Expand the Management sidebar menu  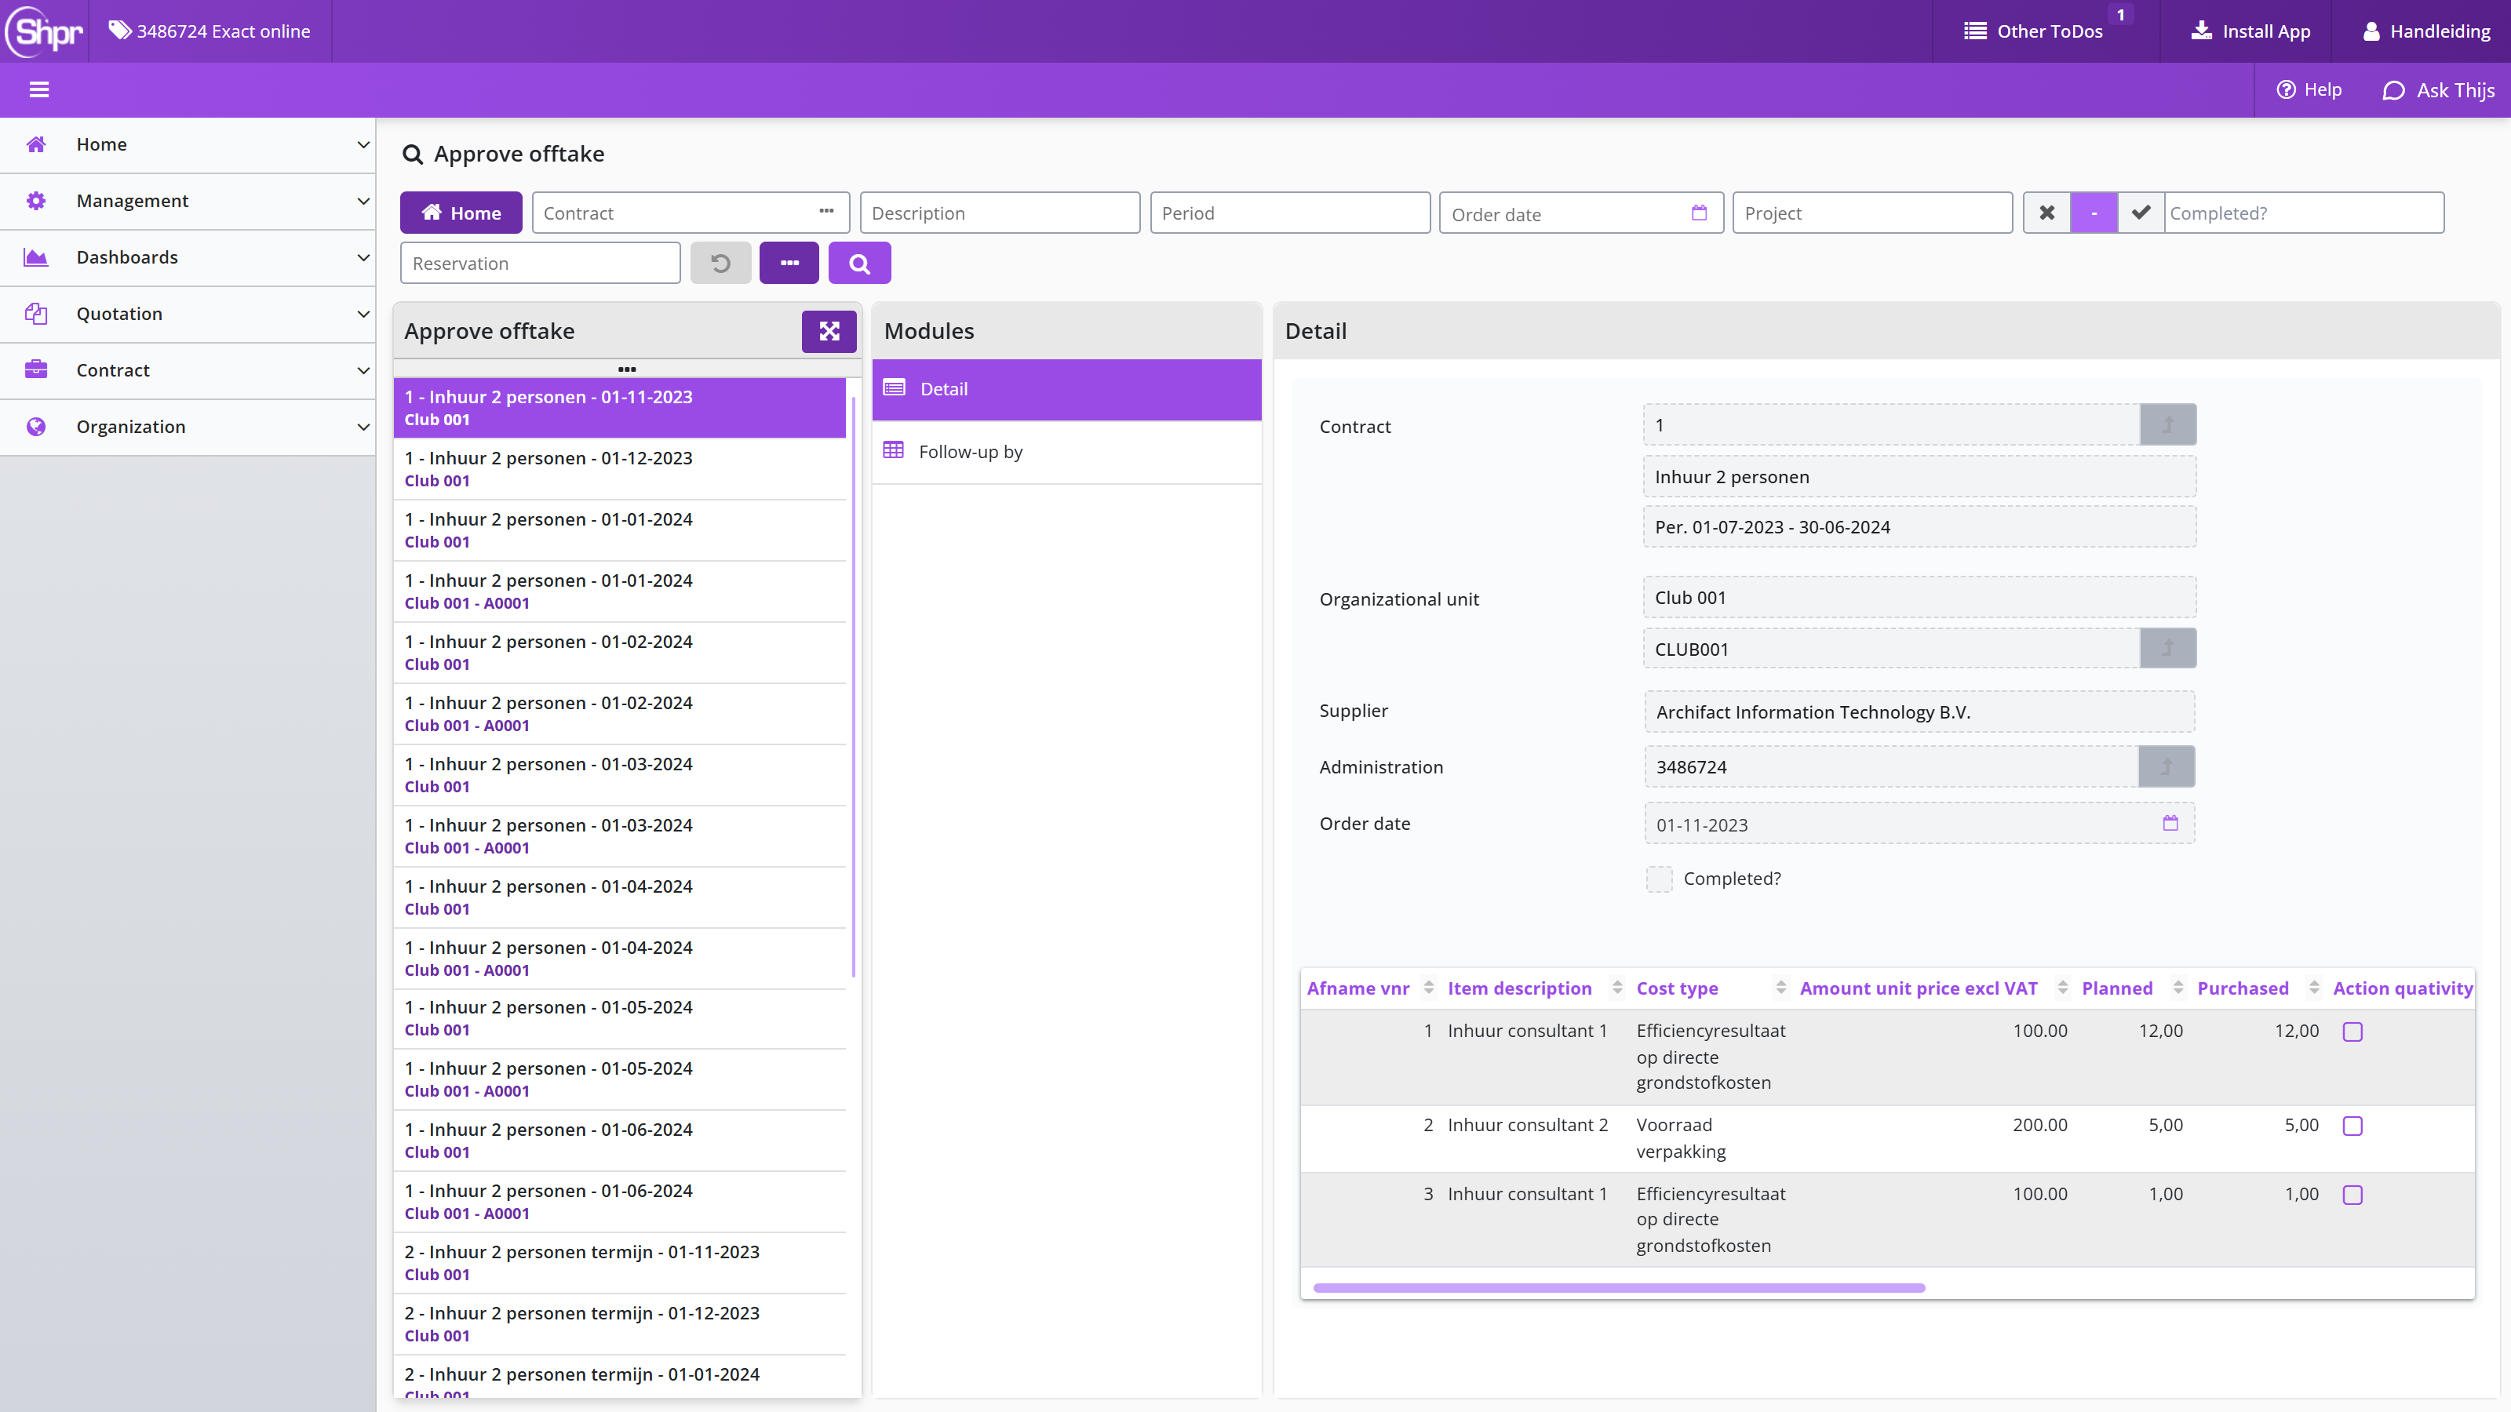point(188,202)
